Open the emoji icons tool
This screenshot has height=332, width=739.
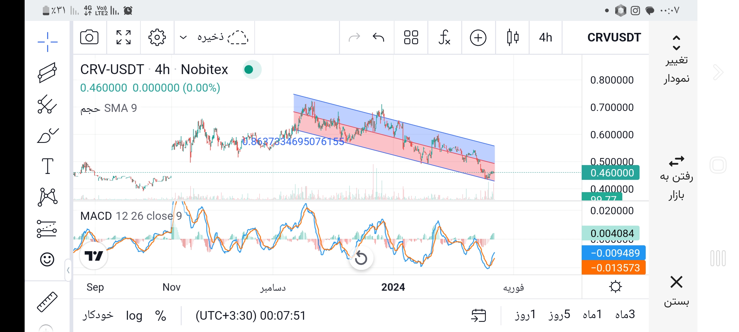pyautogui.click(x=47, y=259)
